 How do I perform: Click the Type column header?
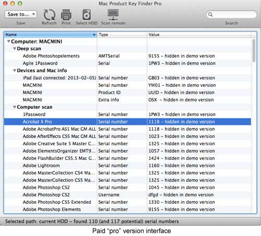pos(122,34)
